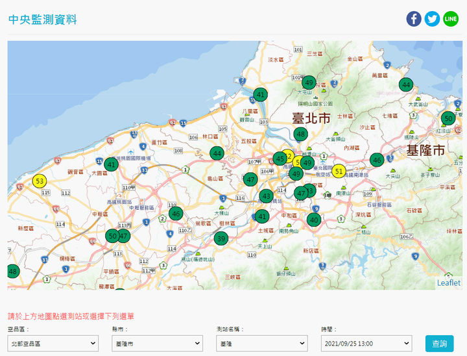Click the 臺北市 map label
Image resolution: width=467 pixels, height=356 pixels.
[311, 118]
